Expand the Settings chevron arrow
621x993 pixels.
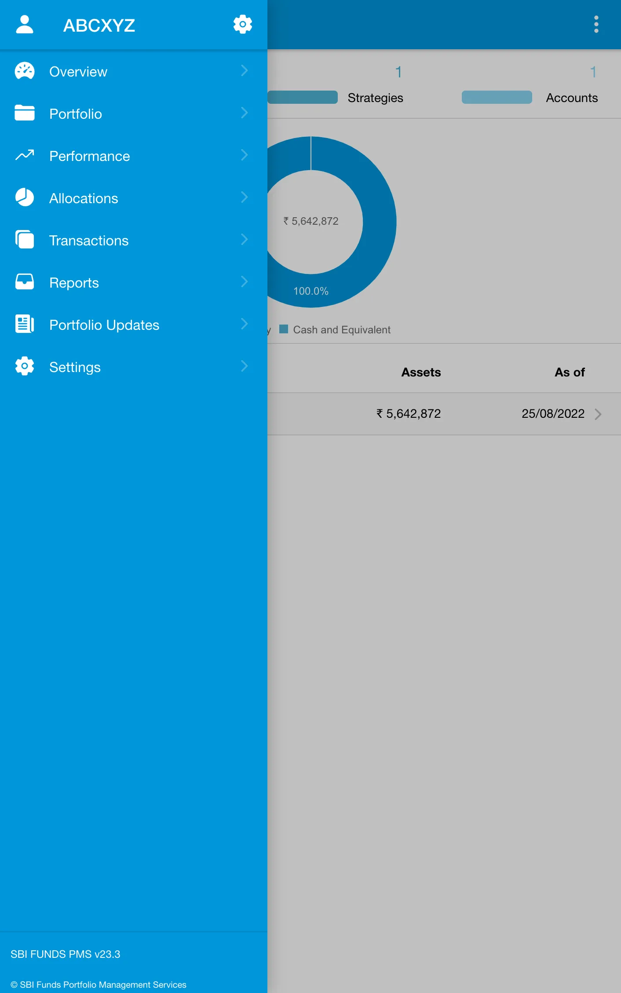click(x=245, y=366)
